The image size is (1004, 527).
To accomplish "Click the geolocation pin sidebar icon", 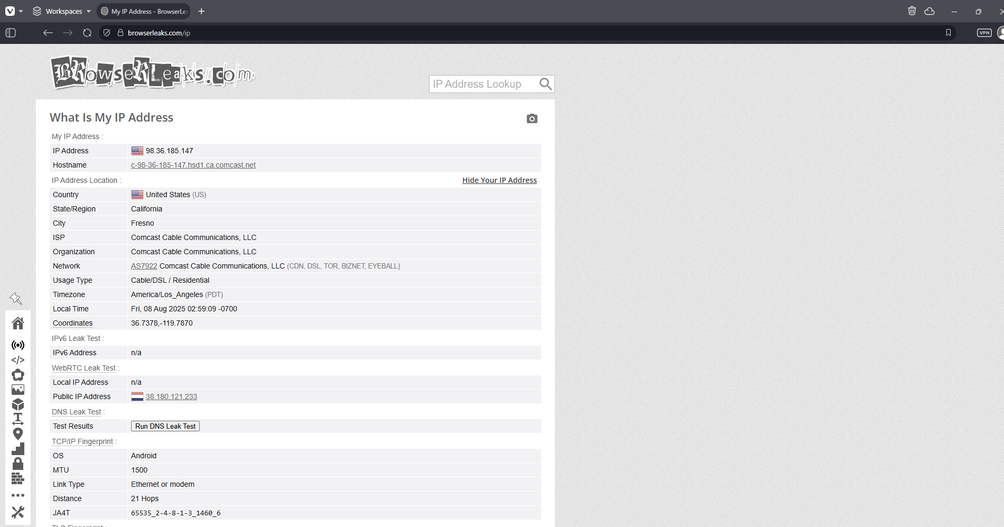I will coord(18,434).
